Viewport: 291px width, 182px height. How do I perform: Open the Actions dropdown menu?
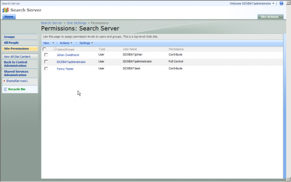point(66,43)
